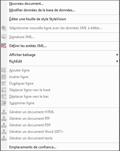Click the DOCX generation icon
This screenshot has height=151, width=120.
click(x=4, y=132)
